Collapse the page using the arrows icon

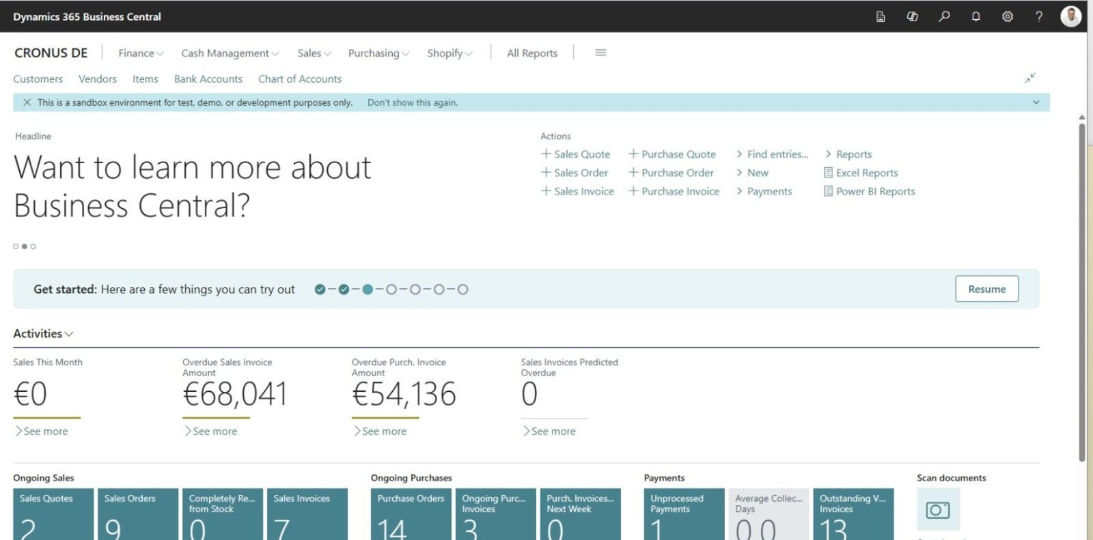(x=1030, y=79)
